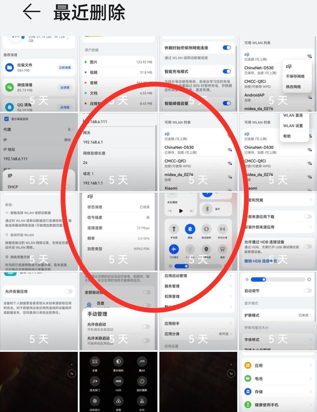Image resolution: width=317 pixels, height=412 pixels.
Task: Tap the 自动旋转 icon
Action: tap(206, 229)
